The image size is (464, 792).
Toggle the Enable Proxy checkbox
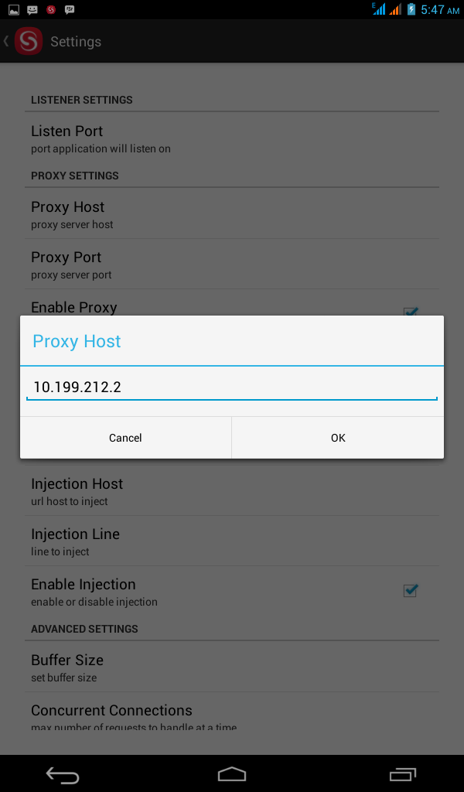point(411,311)
